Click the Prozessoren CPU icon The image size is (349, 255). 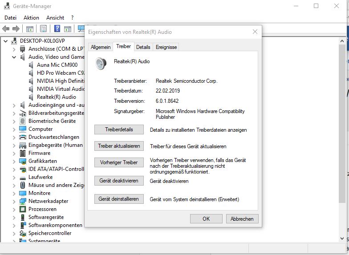point(22,209)
